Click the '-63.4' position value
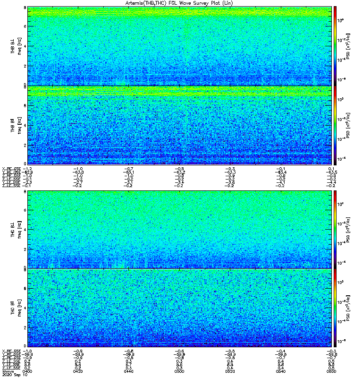The image size is (354, 378). 280,172
